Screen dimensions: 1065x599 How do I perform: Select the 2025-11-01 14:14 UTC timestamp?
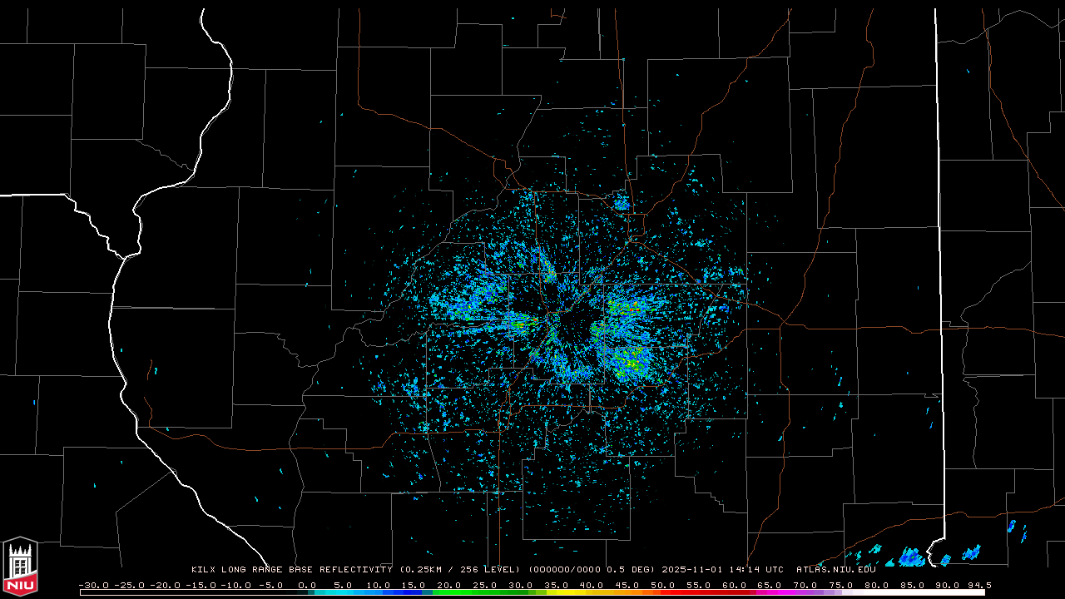(722, 570)
